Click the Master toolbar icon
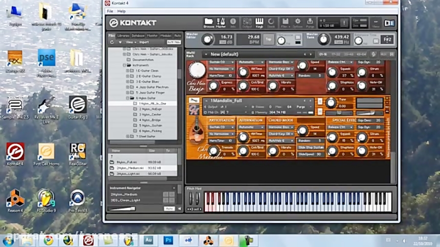440x247 pixels. click(221, 22)
